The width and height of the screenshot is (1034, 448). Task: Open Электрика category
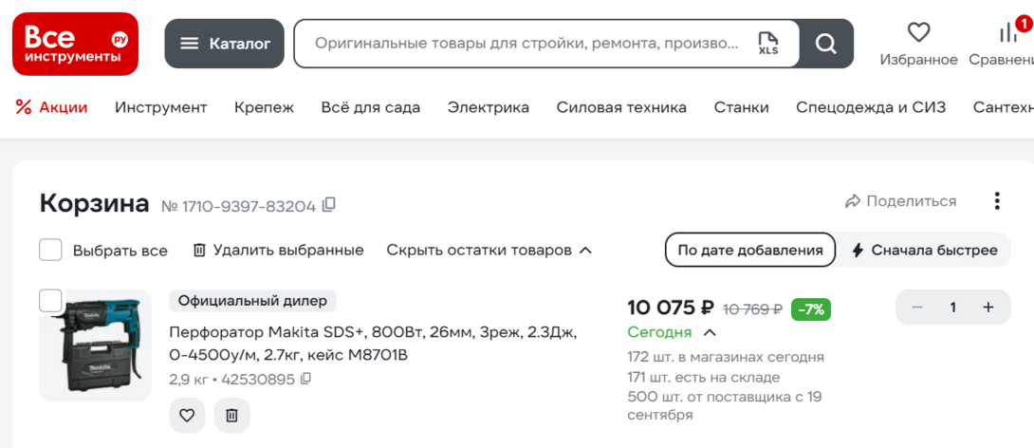(488, 107)
